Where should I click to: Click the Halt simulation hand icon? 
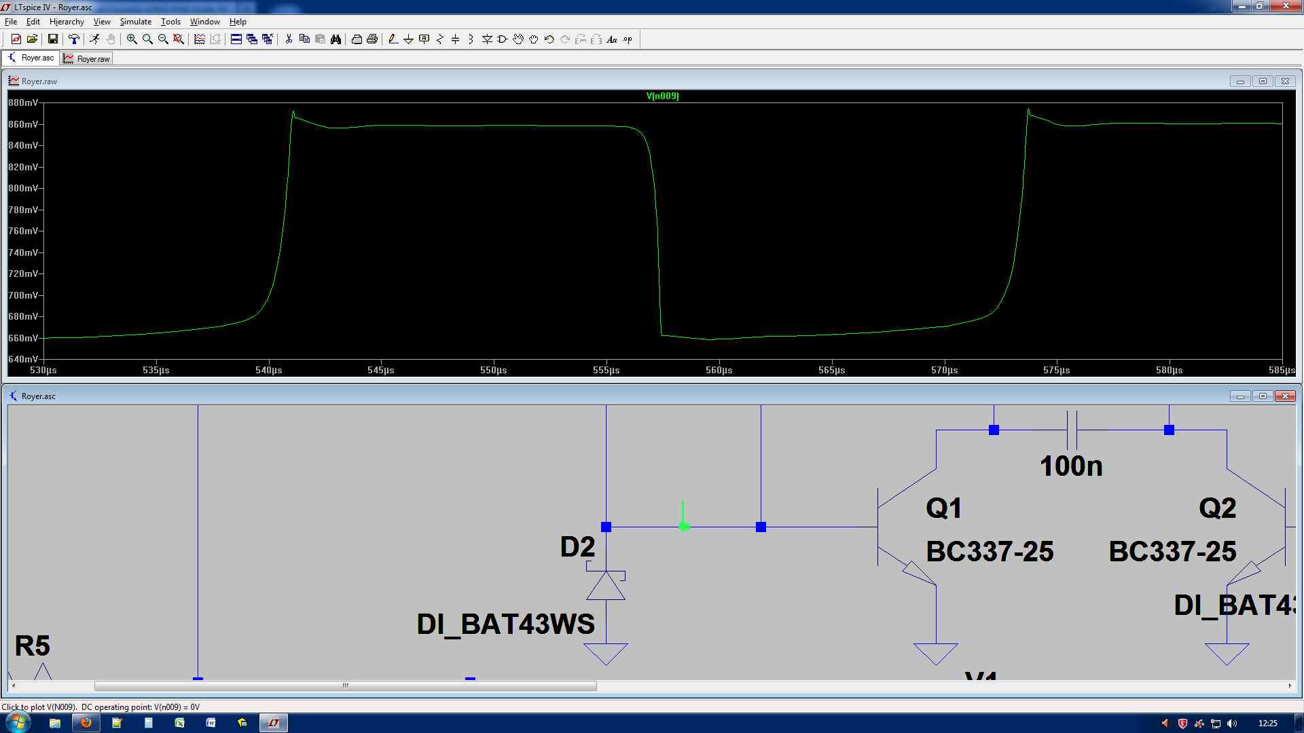(x=110, y=39)
